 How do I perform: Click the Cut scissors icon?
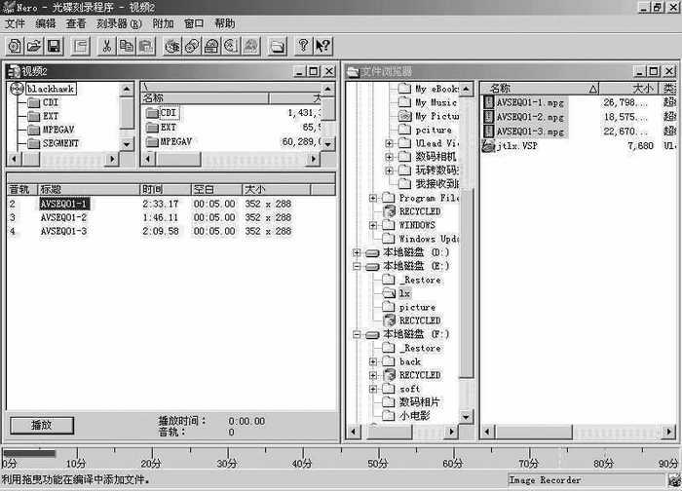[x=106, y=45]
